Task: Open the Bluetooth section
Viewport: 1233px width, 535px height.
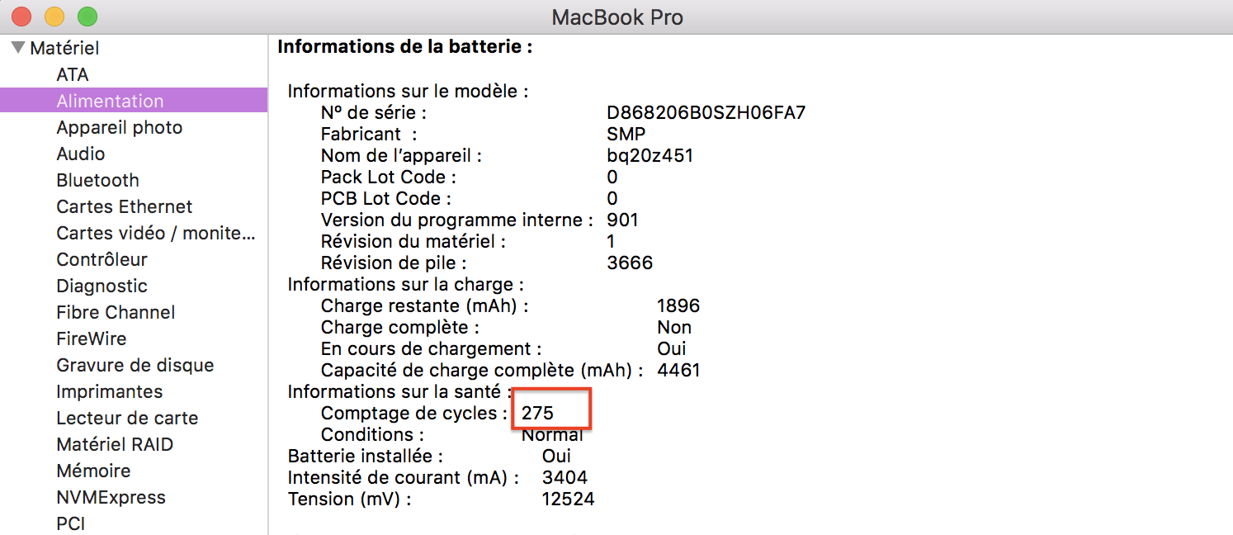Action: (x=97, y=180)
